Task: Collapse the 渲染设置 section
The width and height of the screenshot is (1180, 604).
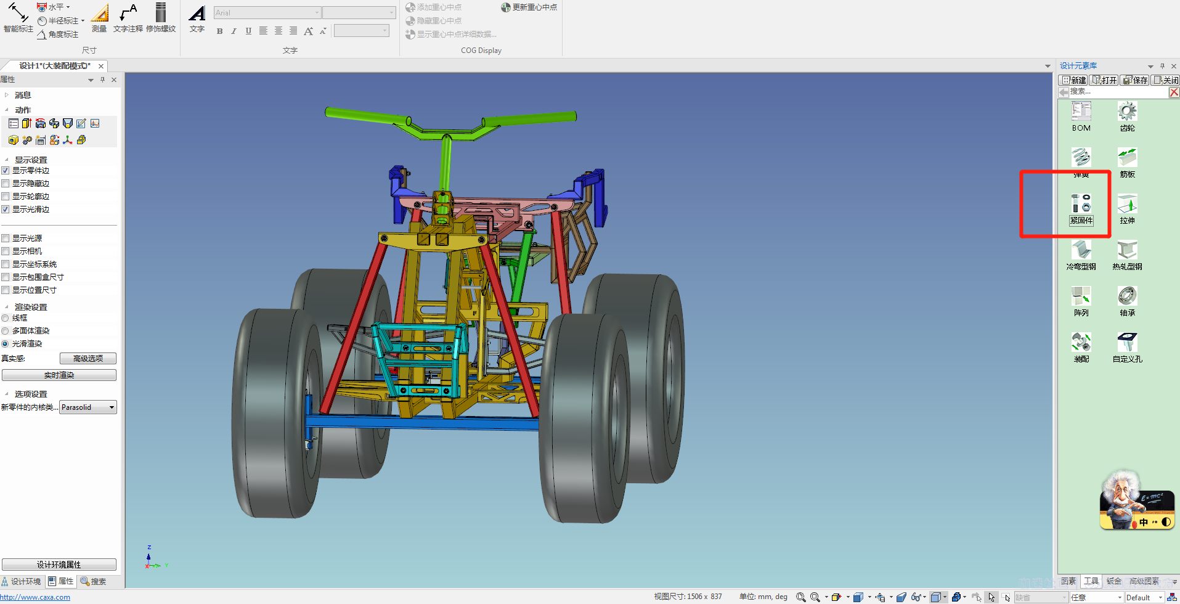Action: (x=7, y=307)
